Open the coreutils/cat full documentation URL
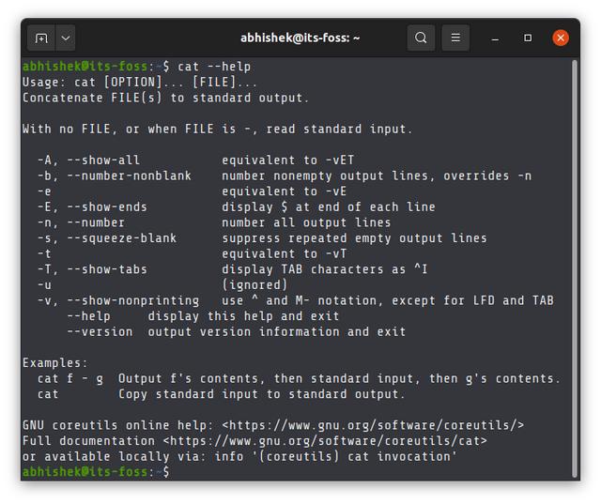The height and width of the screenshot is (504, 601). [x=325, y=441]
